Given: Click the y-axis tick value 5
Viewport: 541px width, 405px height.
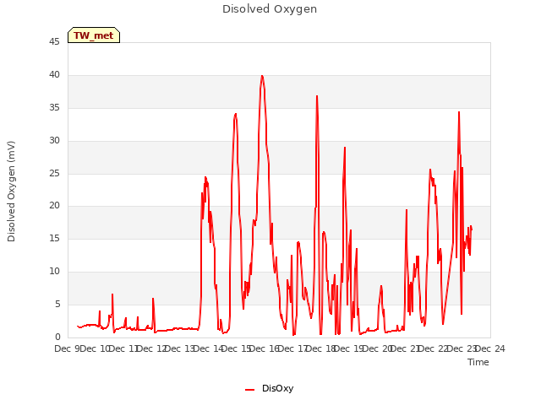Looking at the screenshot, I should [x=57, y=304].
